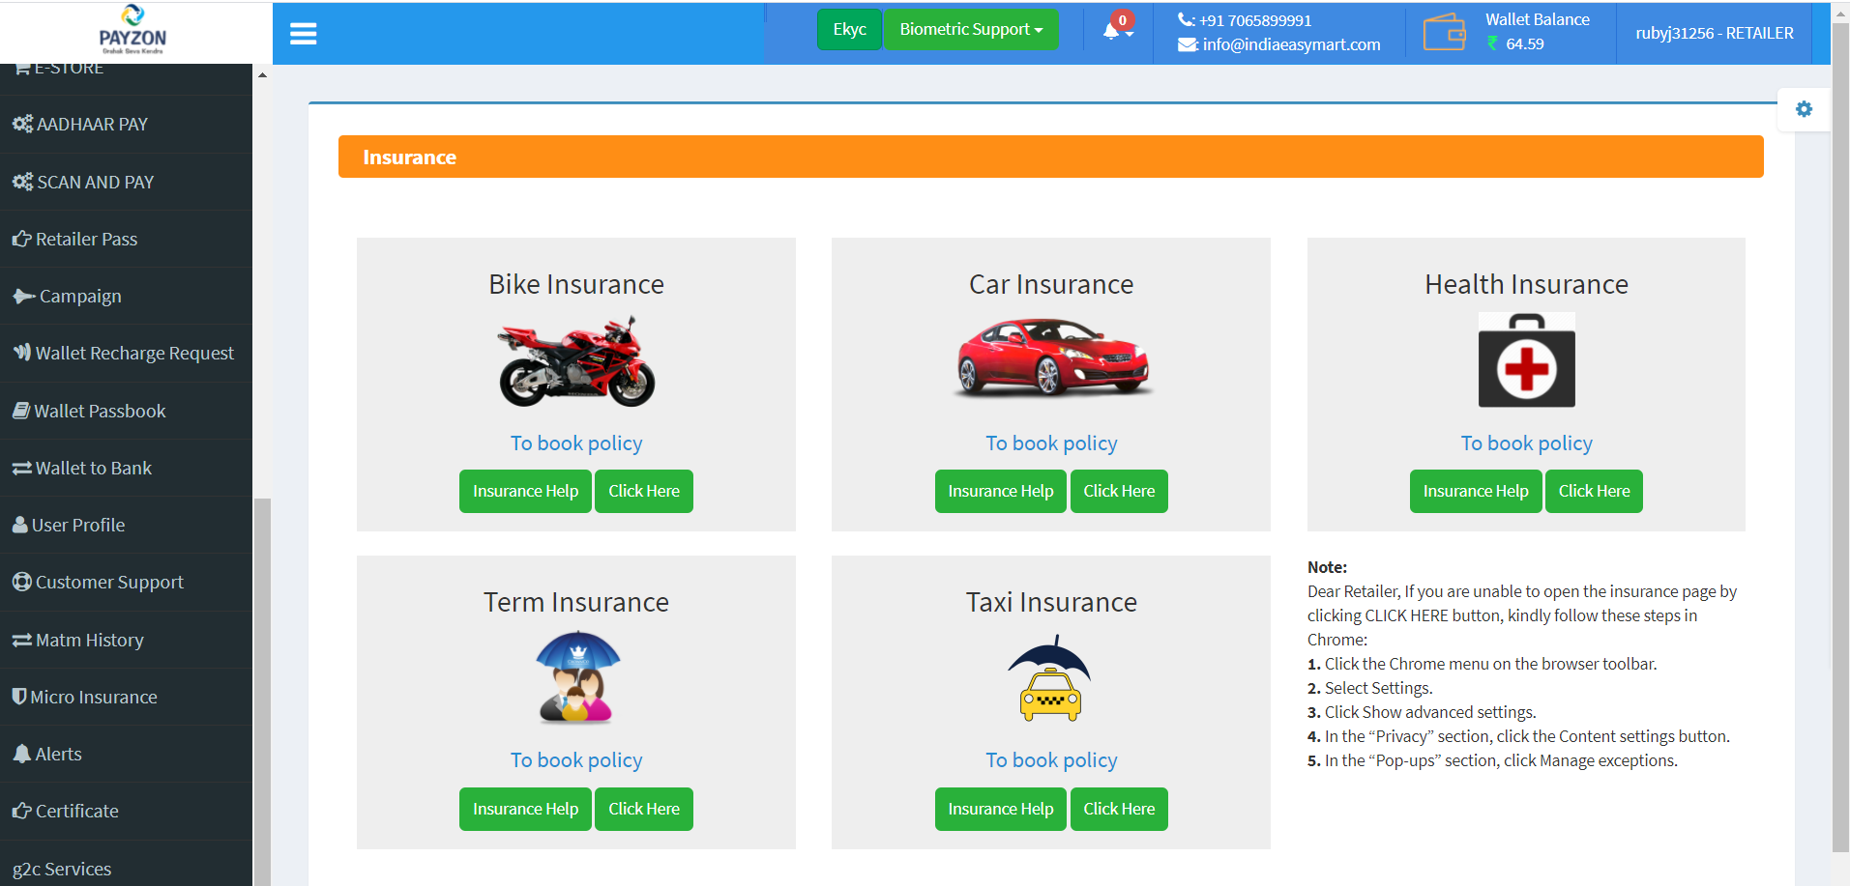Click the red car insurance image

[1051, 358]
